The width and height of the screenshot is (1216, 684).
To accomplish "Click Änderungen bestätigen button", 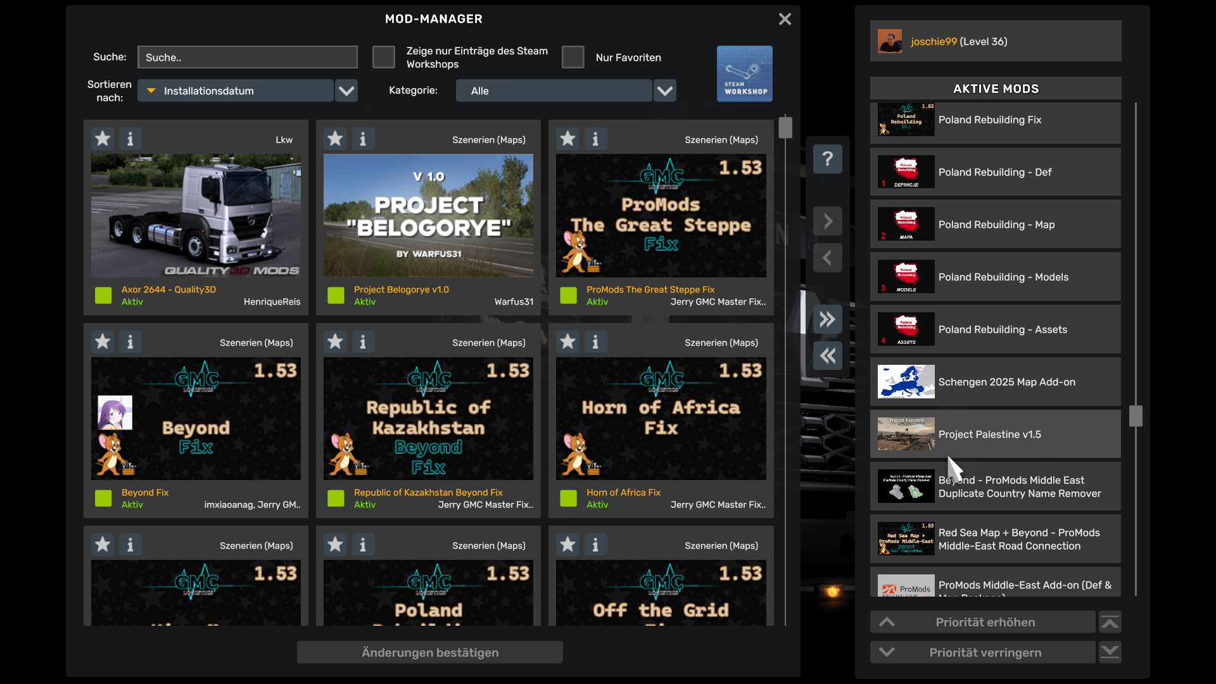I will [430, 652].
